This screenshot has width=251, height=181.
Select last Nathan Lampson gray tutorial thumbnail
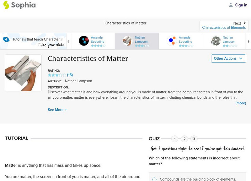(x=216, y=41)
